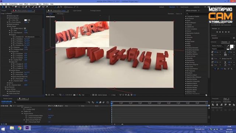Viewport: 236px width, 133px height.
Task: Toggle stopwatch for 1. Scatter Multi in timeline
Action: click(x=24, y=109)
